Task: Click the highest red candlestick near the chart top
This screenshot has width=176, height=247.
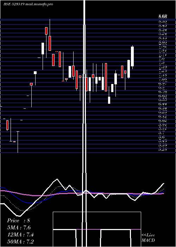Action: [x=46, y=31]
